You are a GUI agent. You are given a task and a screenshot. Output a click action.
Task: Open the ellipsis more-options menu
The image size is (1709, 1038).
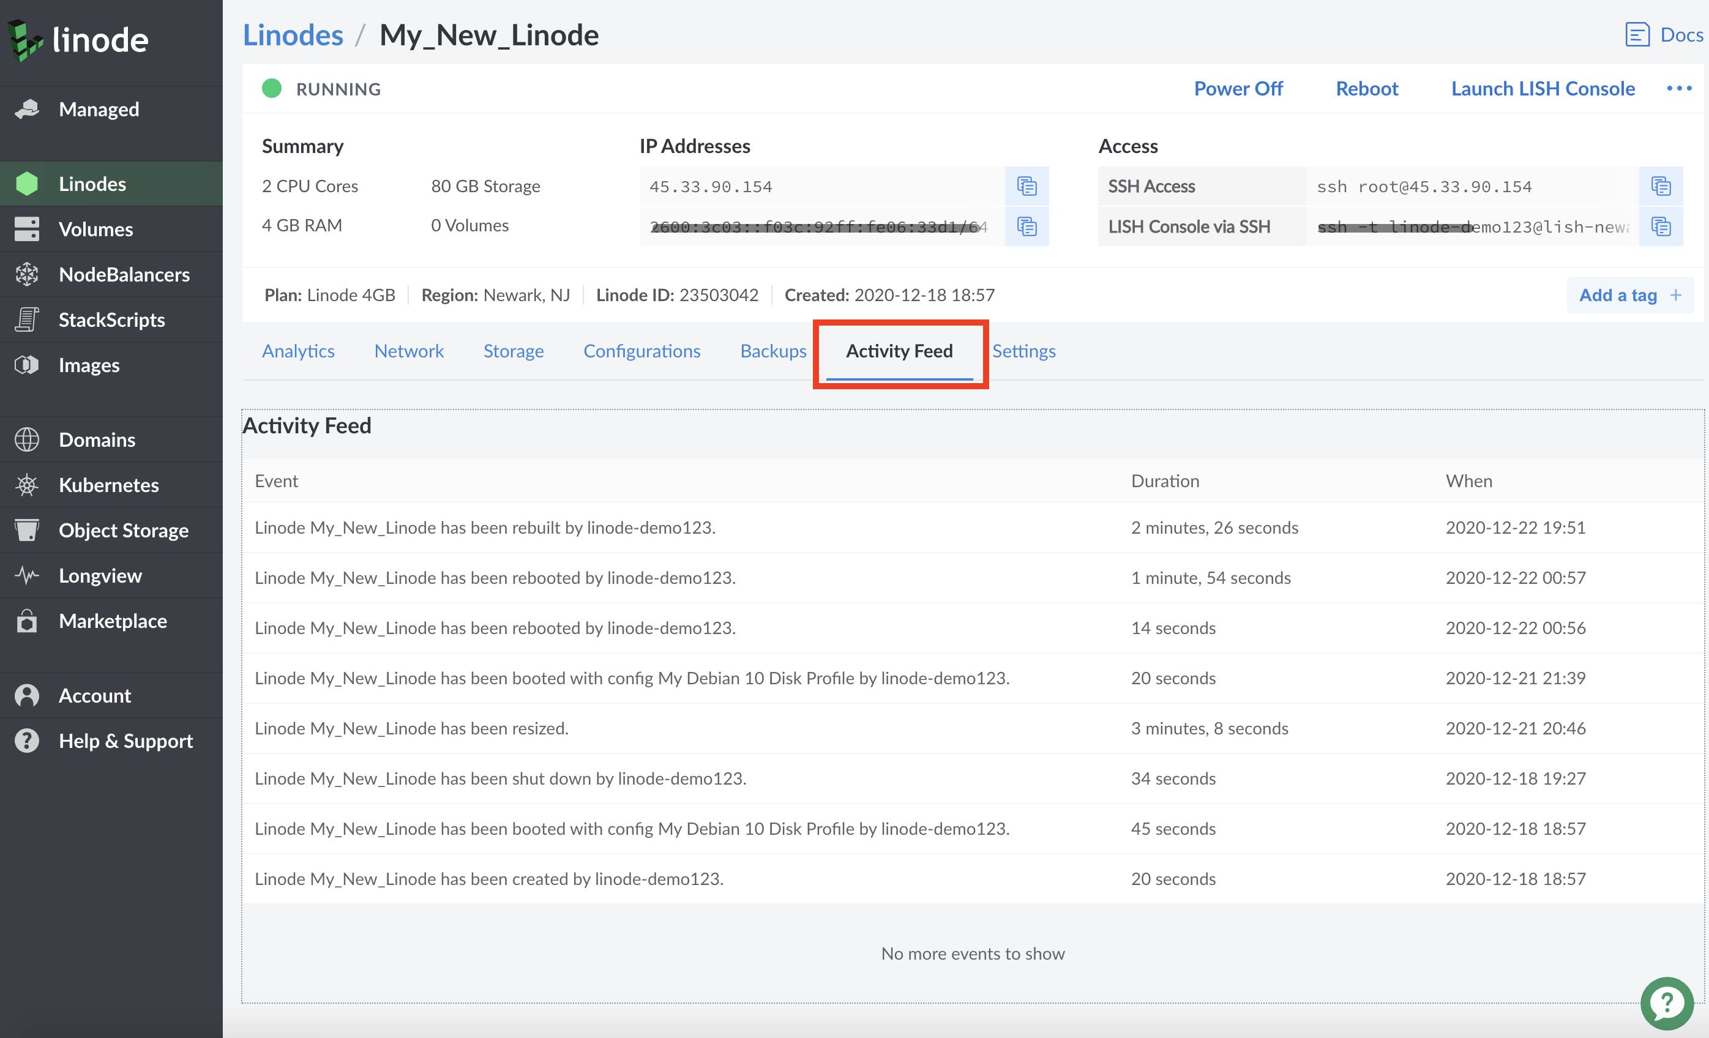[x=1679, y=88]
